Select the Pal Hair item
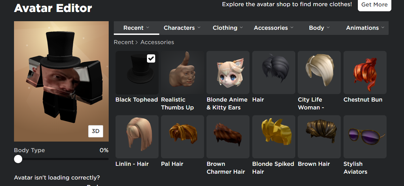The width and height of the screenshot is (404, 186). [x=183, y=136]
